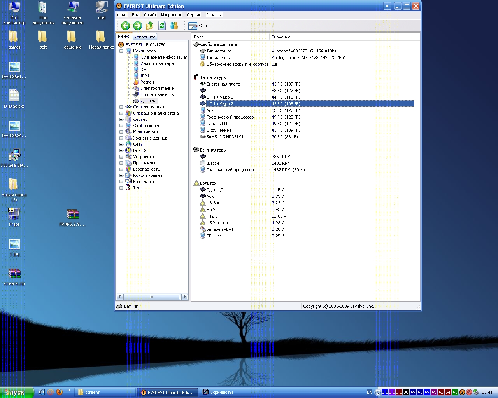Select the База данных tree item
This screenshot has width=498, height=398.
click(x=146, y=182)
